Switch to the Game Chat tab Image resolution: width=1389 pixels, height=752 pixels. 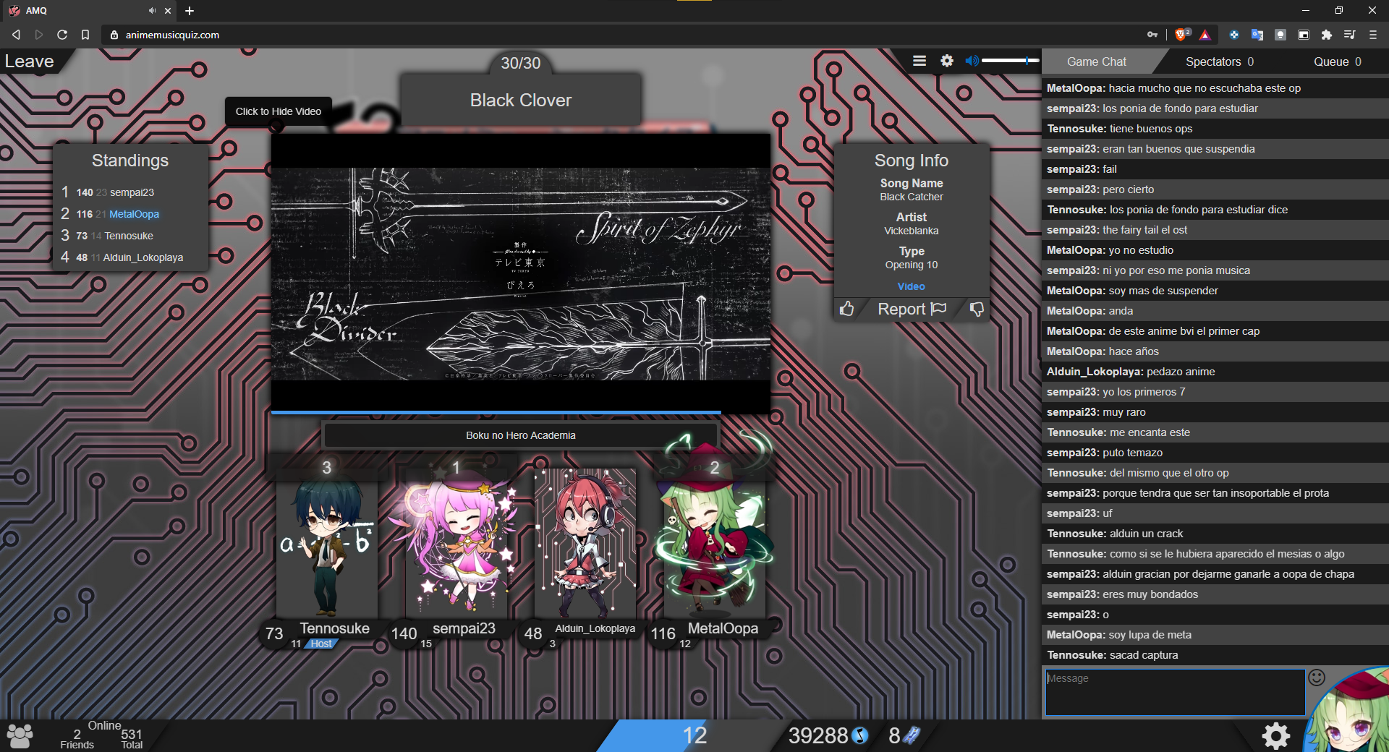point(1096,62)
